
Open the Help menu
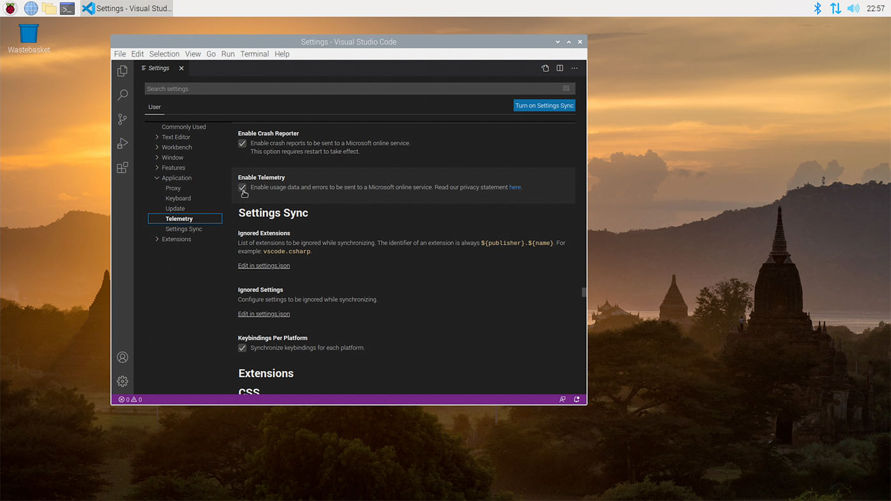pyautogui.click(x=282, y=54)
